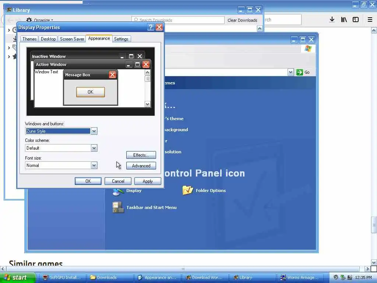Image resolution: width=377 pixels, height=283 pixels.
Task: Open the Windows and buttons dropdown
Action: 94,131
